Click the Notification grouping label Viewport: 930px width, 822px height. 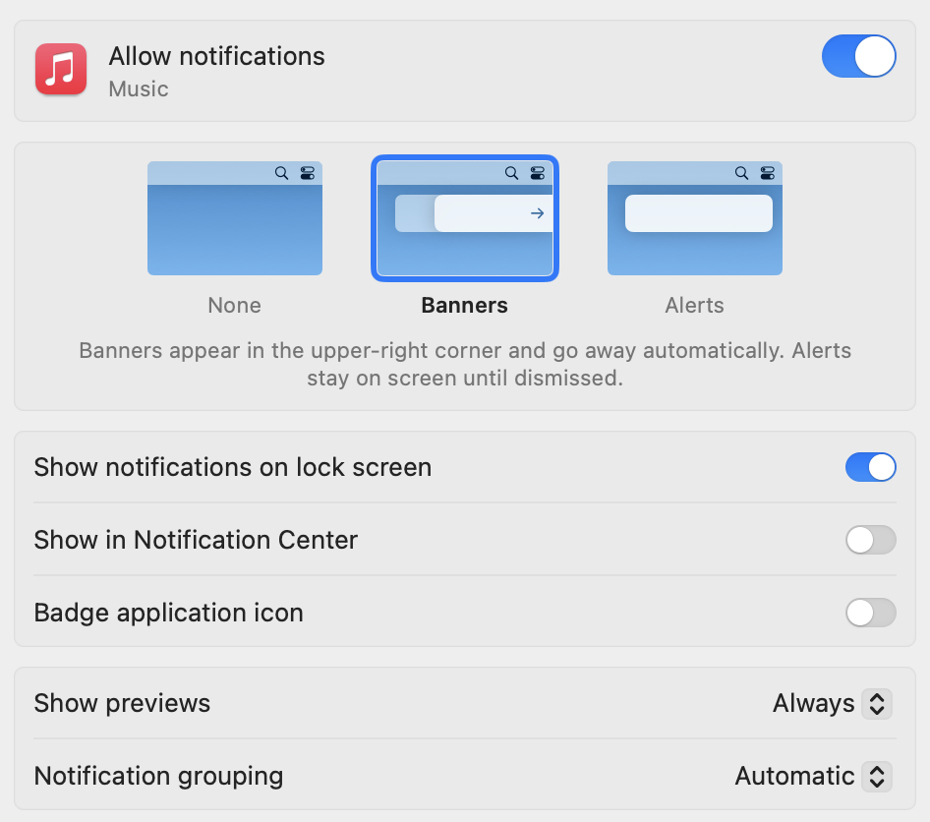[158, 777]
